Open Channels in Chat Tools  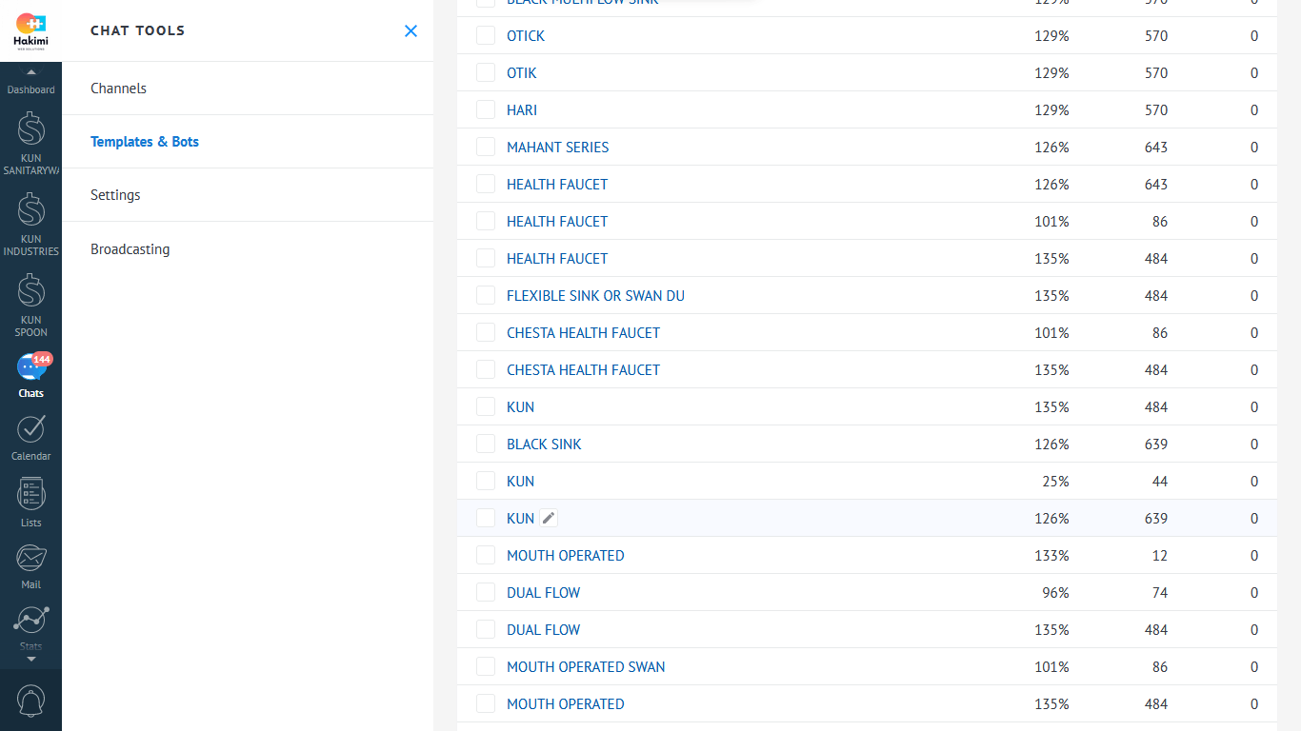point(248,89)
